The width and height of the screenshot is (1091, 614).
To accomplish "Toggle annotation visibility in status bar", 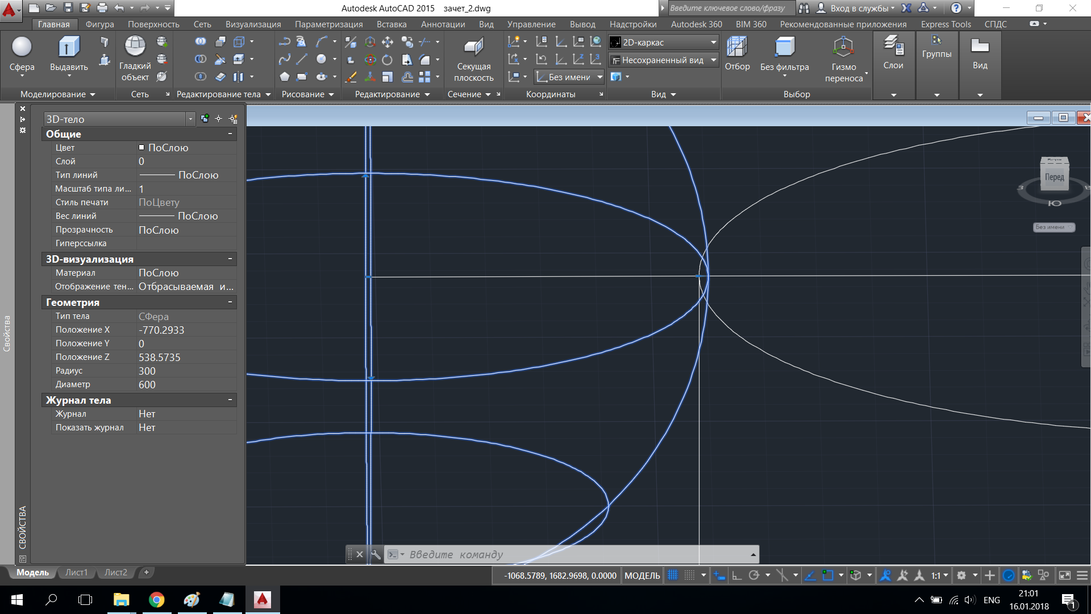I will coord(885,575).
